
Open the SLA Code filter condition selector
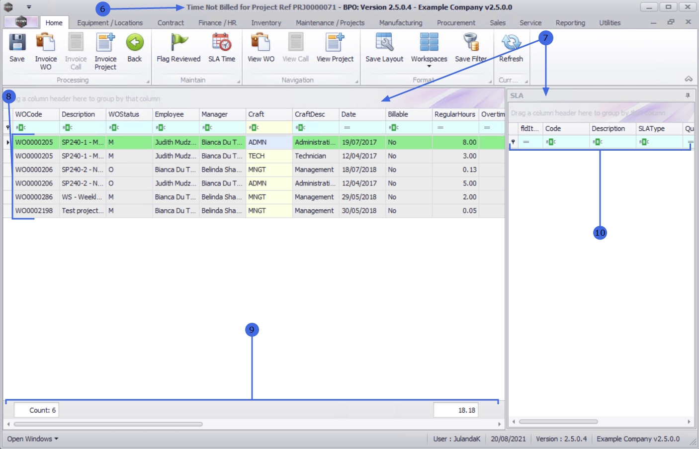[x=551, y=142]
